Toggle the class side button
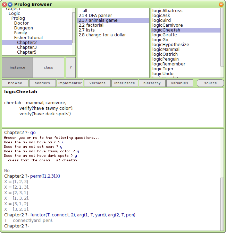The image size is (226, 233). (x=48, y=68)
